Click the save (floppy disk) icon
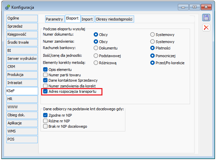The height and width of the screenshot is (160, 216). coord(206,17)
